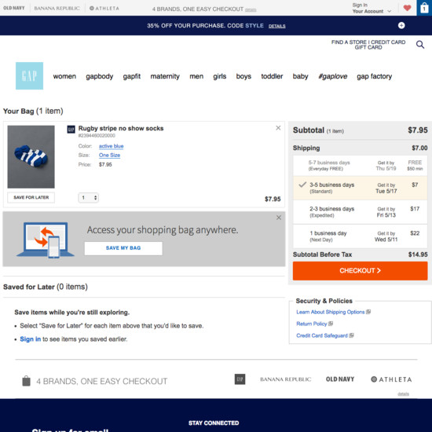Open Banana Republic in top bar
This screenshot has height=432, width=432.
(x=57, y=9)
